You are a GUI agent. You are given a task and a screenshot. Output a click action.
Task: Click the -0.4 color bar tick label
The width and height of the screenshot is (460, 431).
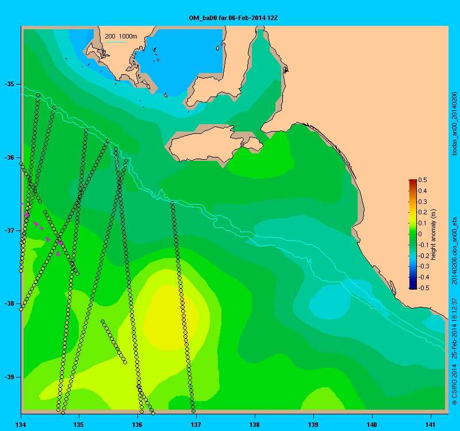(x=423, y=277)
